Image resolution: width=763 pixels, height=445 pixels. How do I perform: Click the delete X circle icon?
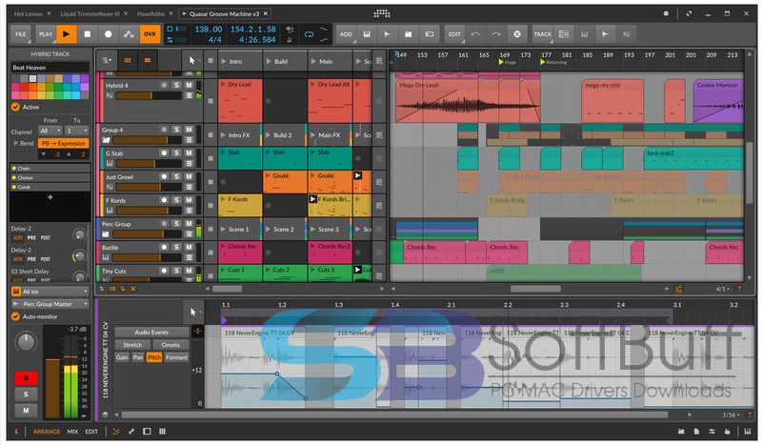click(517, 34)
